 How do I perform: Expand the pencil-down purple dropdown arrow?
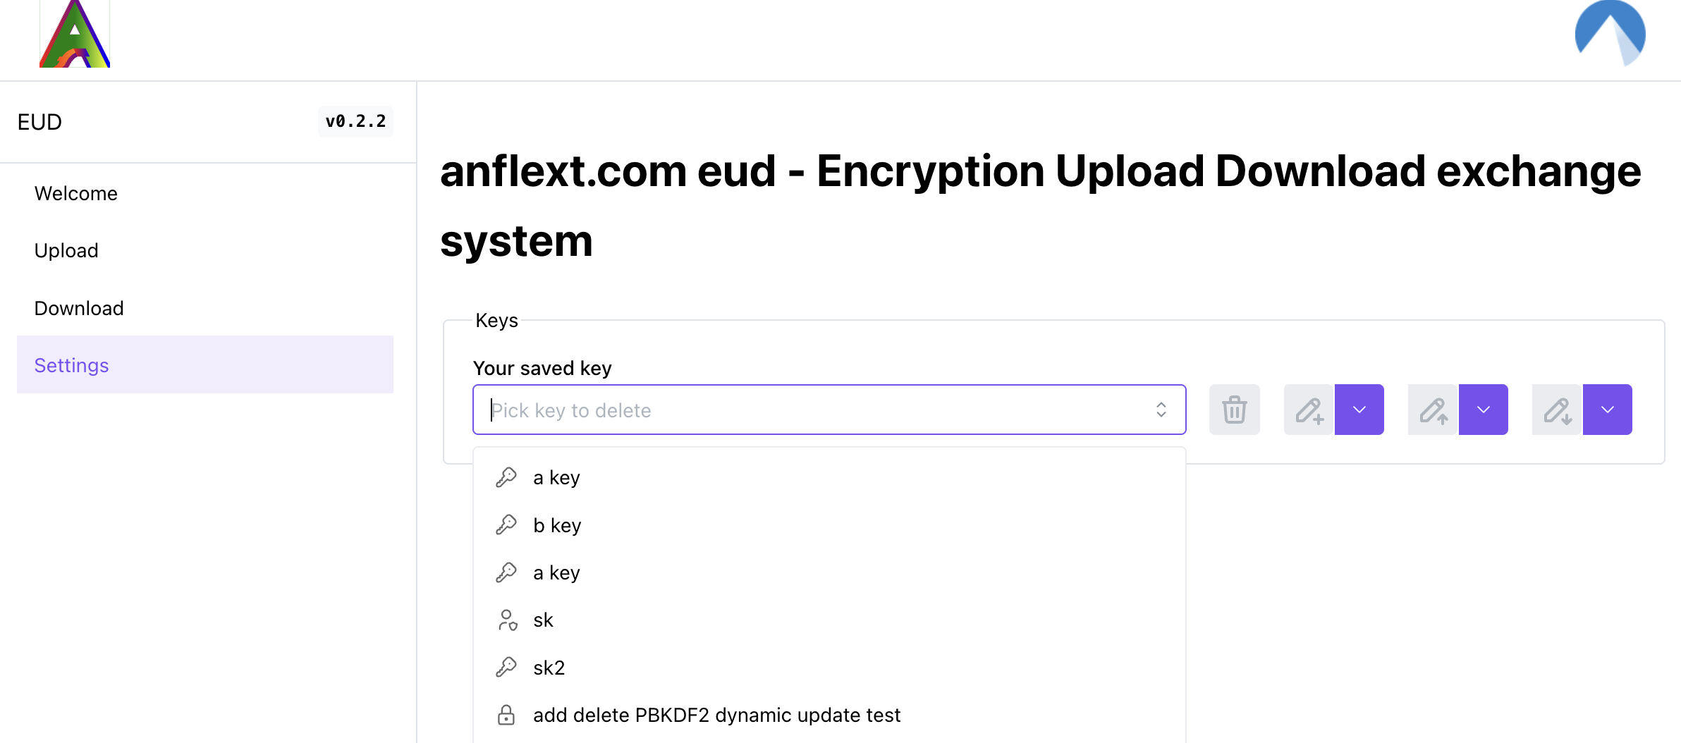(x=1608, y=410)
